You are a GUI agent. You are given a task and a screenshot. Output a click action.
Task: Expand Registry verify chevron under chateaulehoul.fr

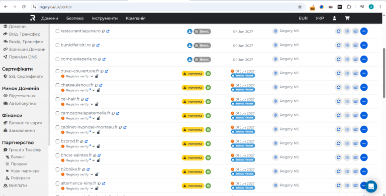[x=93, y=90]
